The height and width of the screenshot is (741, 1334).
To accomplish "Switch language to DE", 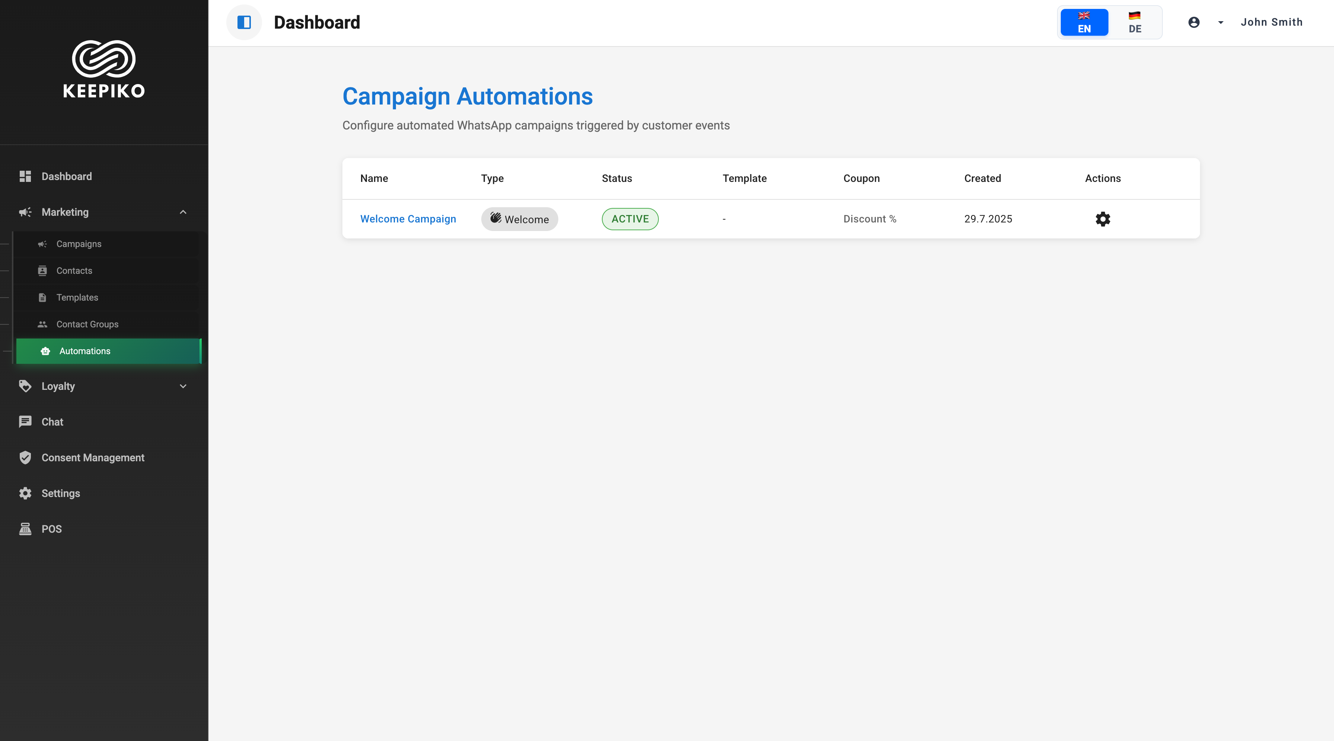I will tap(1134, 22).
